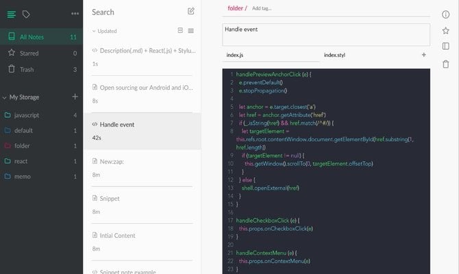
Task: Select All Notes in sidebar
Action: [41, 37]
